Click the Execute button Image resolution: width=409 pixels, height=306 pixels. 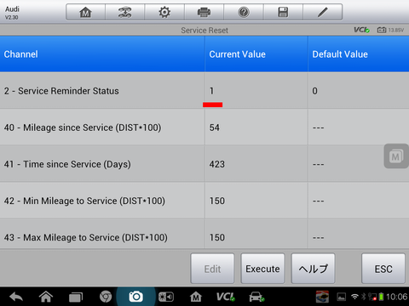[x=262, y=269]
